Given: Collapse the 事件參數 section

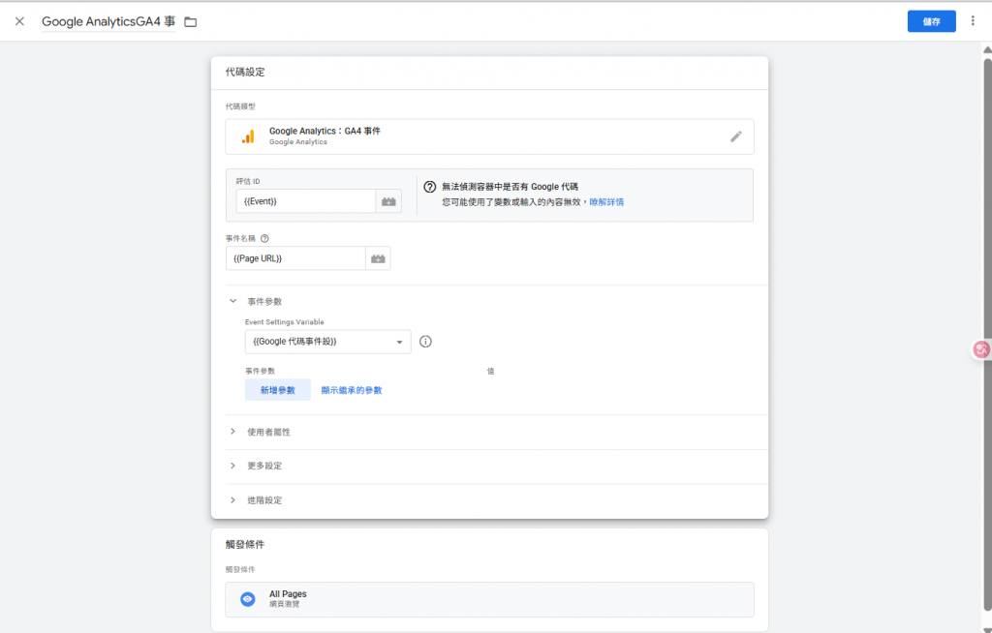Looking at the screenshot, I should pyautogui.click(x=232, y=301).
